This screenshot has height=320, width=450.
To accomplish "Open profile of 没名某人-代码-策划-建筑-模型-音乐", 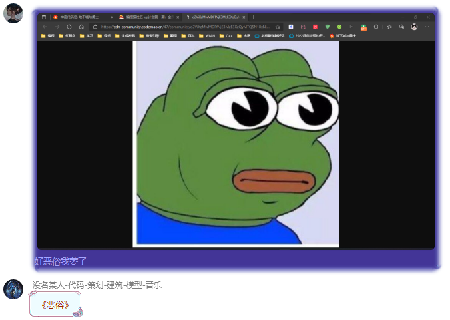I will point(97,285).
